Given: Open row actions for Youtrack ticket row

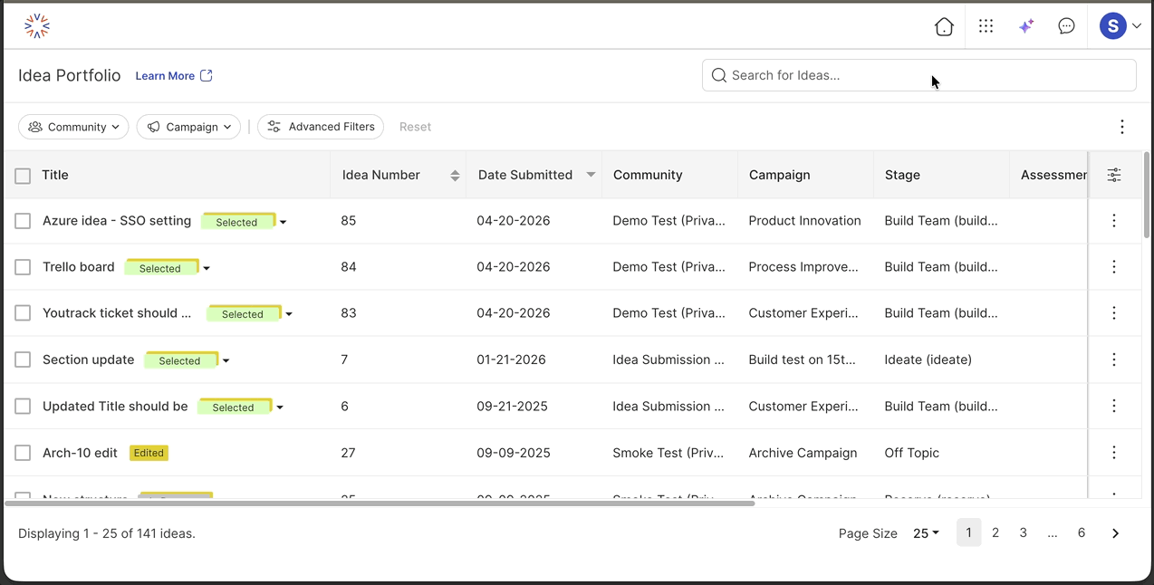Looking at the screenshot, I should [1114, 312].
